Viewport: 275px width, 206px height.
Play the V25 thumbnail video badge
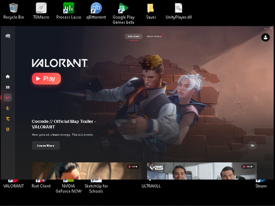[x=248, y=166]
